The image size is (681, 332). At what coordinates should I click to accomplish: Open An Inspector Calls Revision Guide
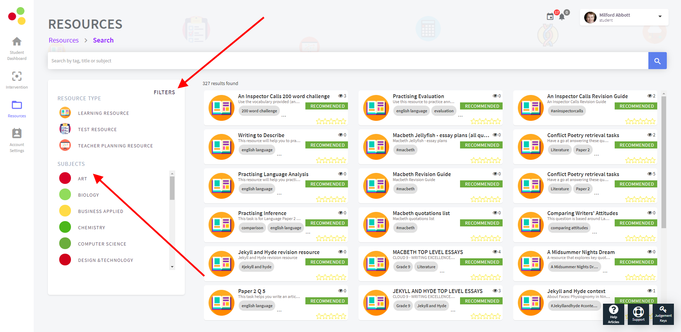[587, 96]
